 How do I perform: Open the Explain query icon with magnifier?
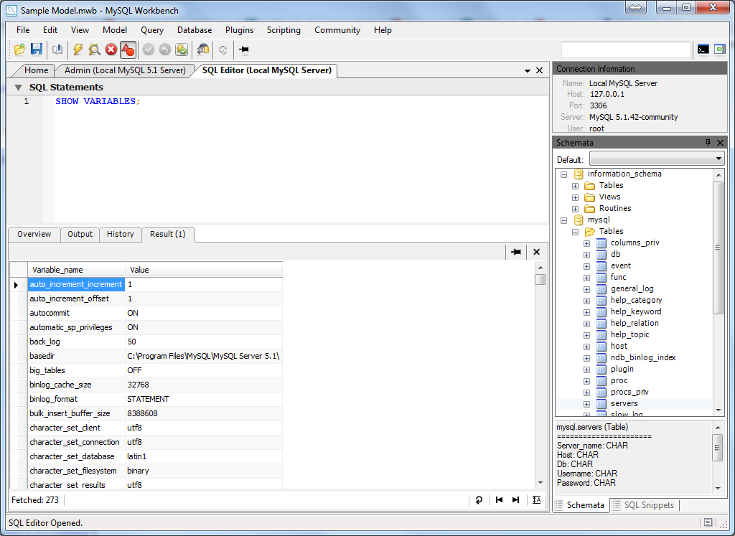[94, 50]
